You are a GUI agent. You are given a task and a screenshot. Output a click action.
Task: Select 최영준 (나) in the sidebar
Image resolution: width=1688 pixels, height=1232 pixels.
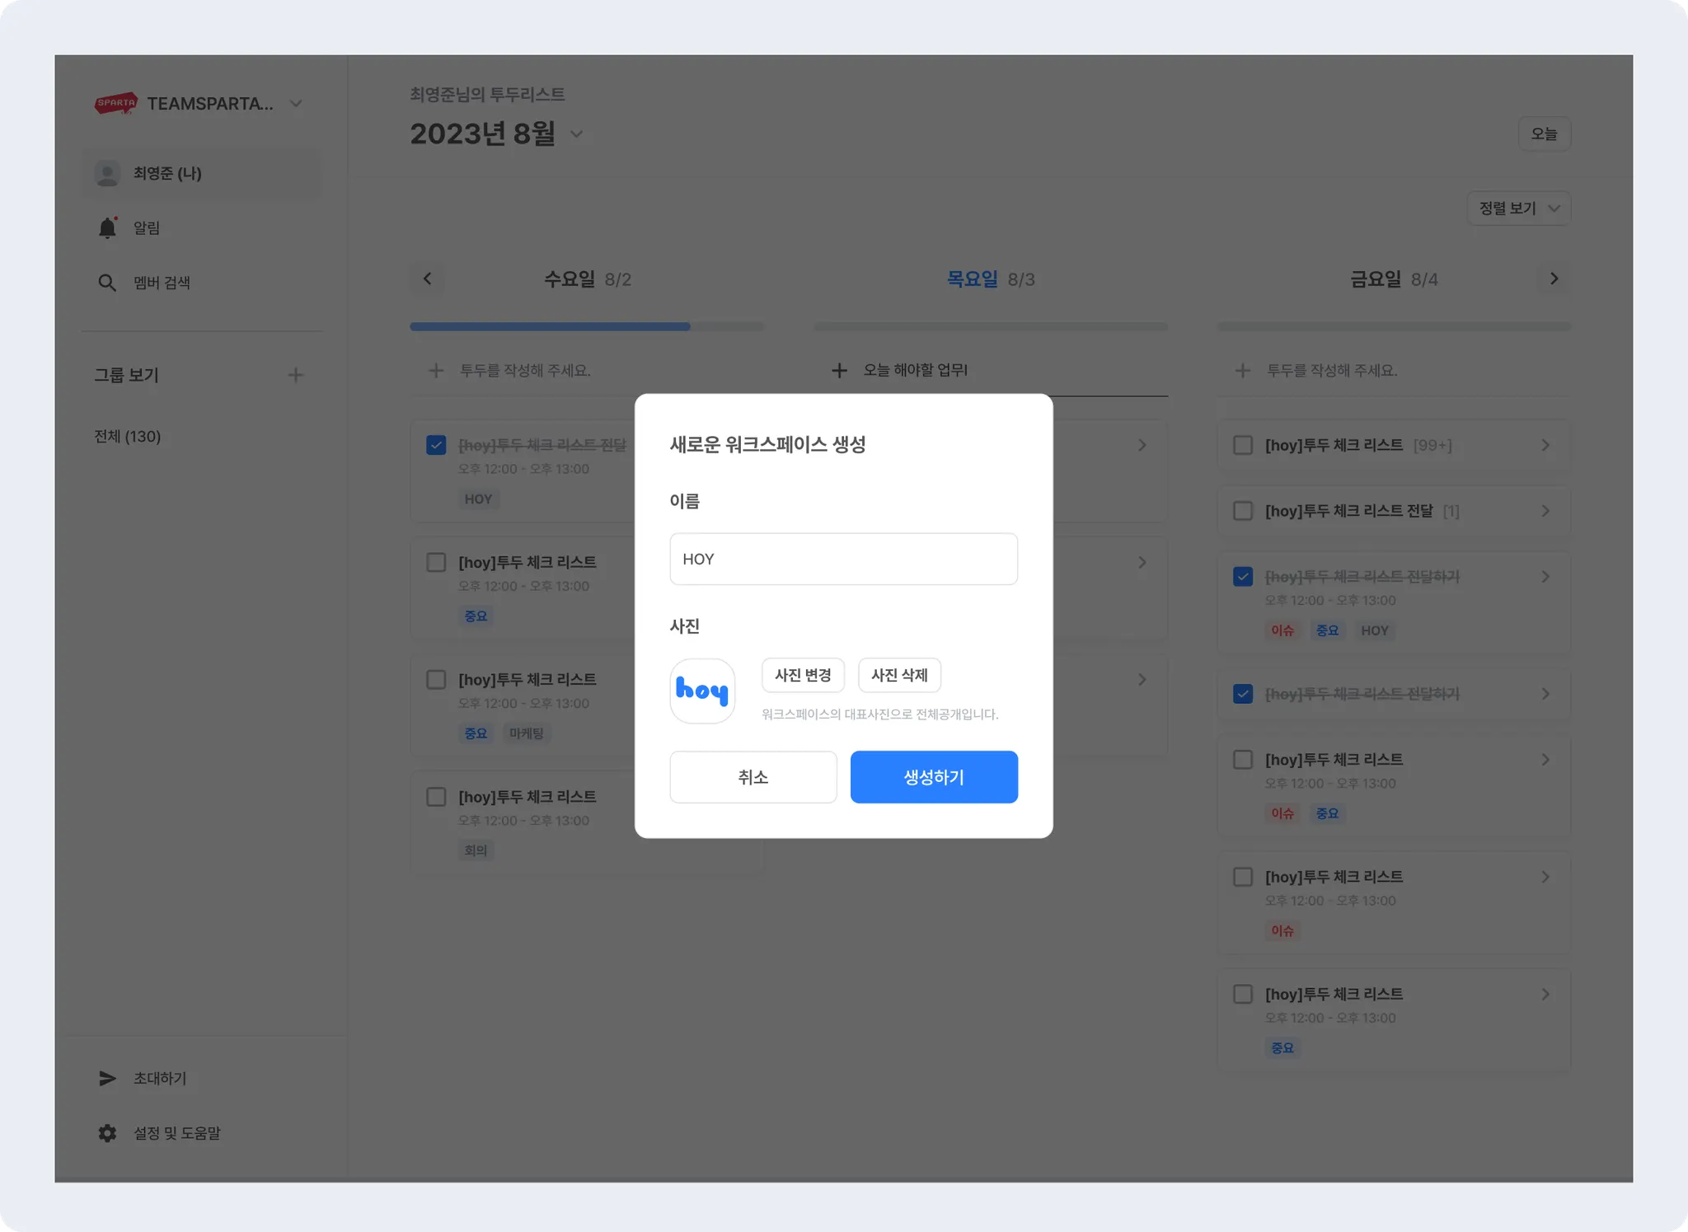[167, 173]
